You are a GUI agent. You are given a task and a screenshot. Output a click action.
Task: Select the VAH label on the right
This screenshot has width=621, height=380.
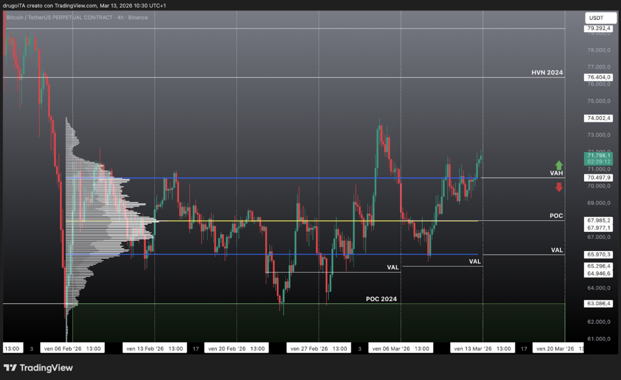[556, 173]
